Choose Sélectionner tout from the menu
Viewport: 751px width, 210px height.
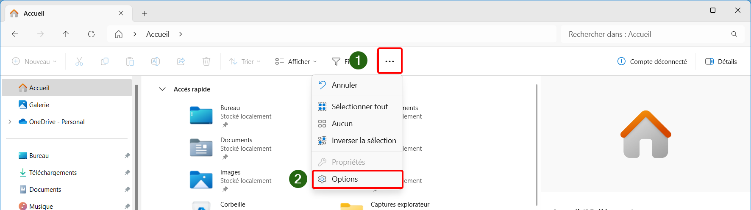tap(357, 107)
